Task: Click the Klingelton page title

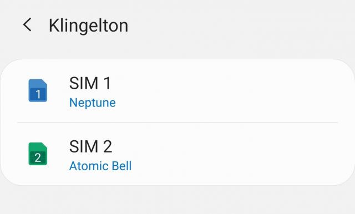Action: (89, 26)
